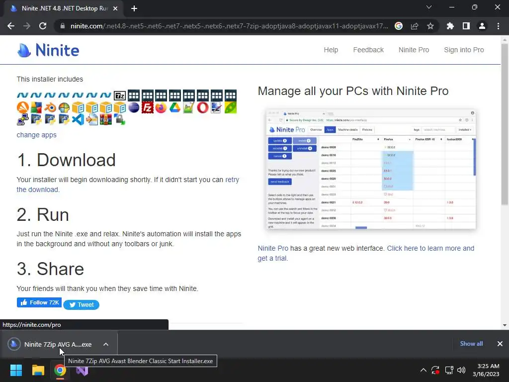Open the Feedback page

click(368, 50)
